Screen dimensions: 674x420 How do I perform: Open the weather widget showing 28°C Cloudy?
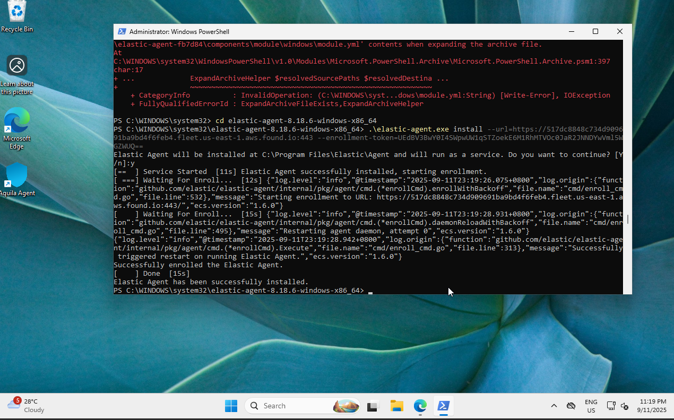pos(27,406)
